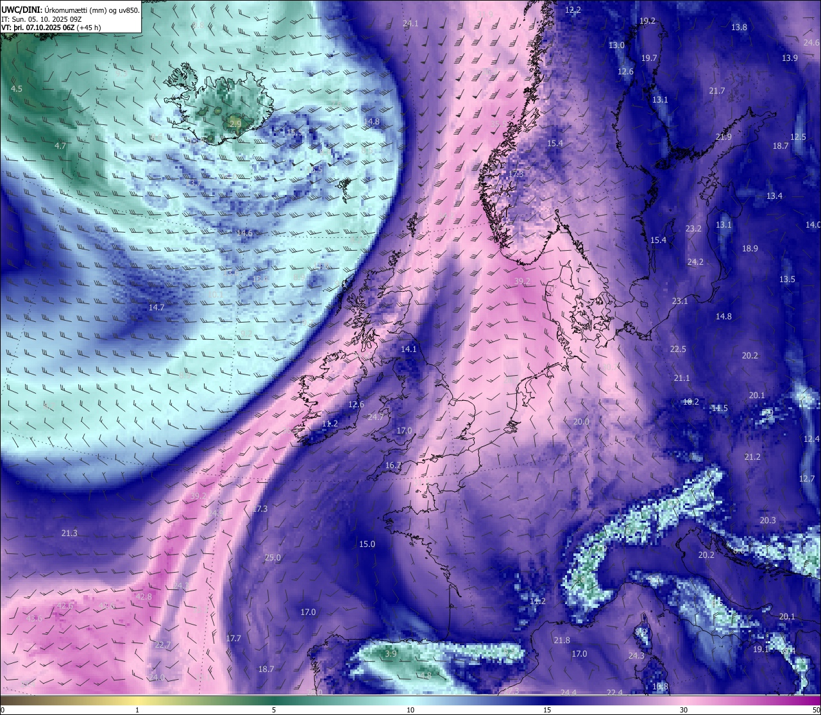Click the '13.0' value on the map
The image size is (821, 715).
click(616, 46)
